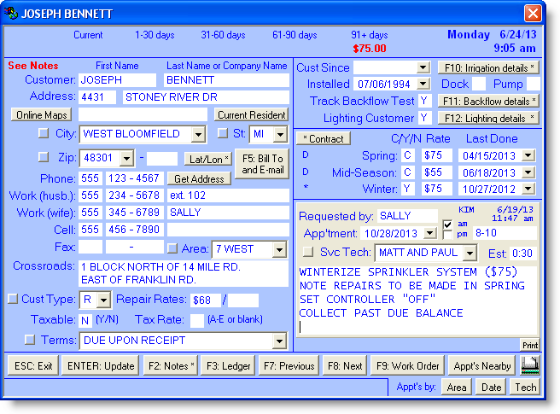Toggle the am appointment checkbox
This screenshot has width=560, height=414.
coord(447,224)
